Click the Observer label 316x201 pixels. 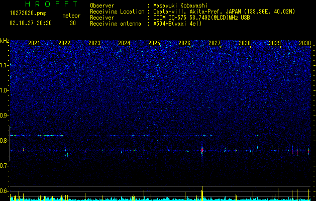[102, 6]
